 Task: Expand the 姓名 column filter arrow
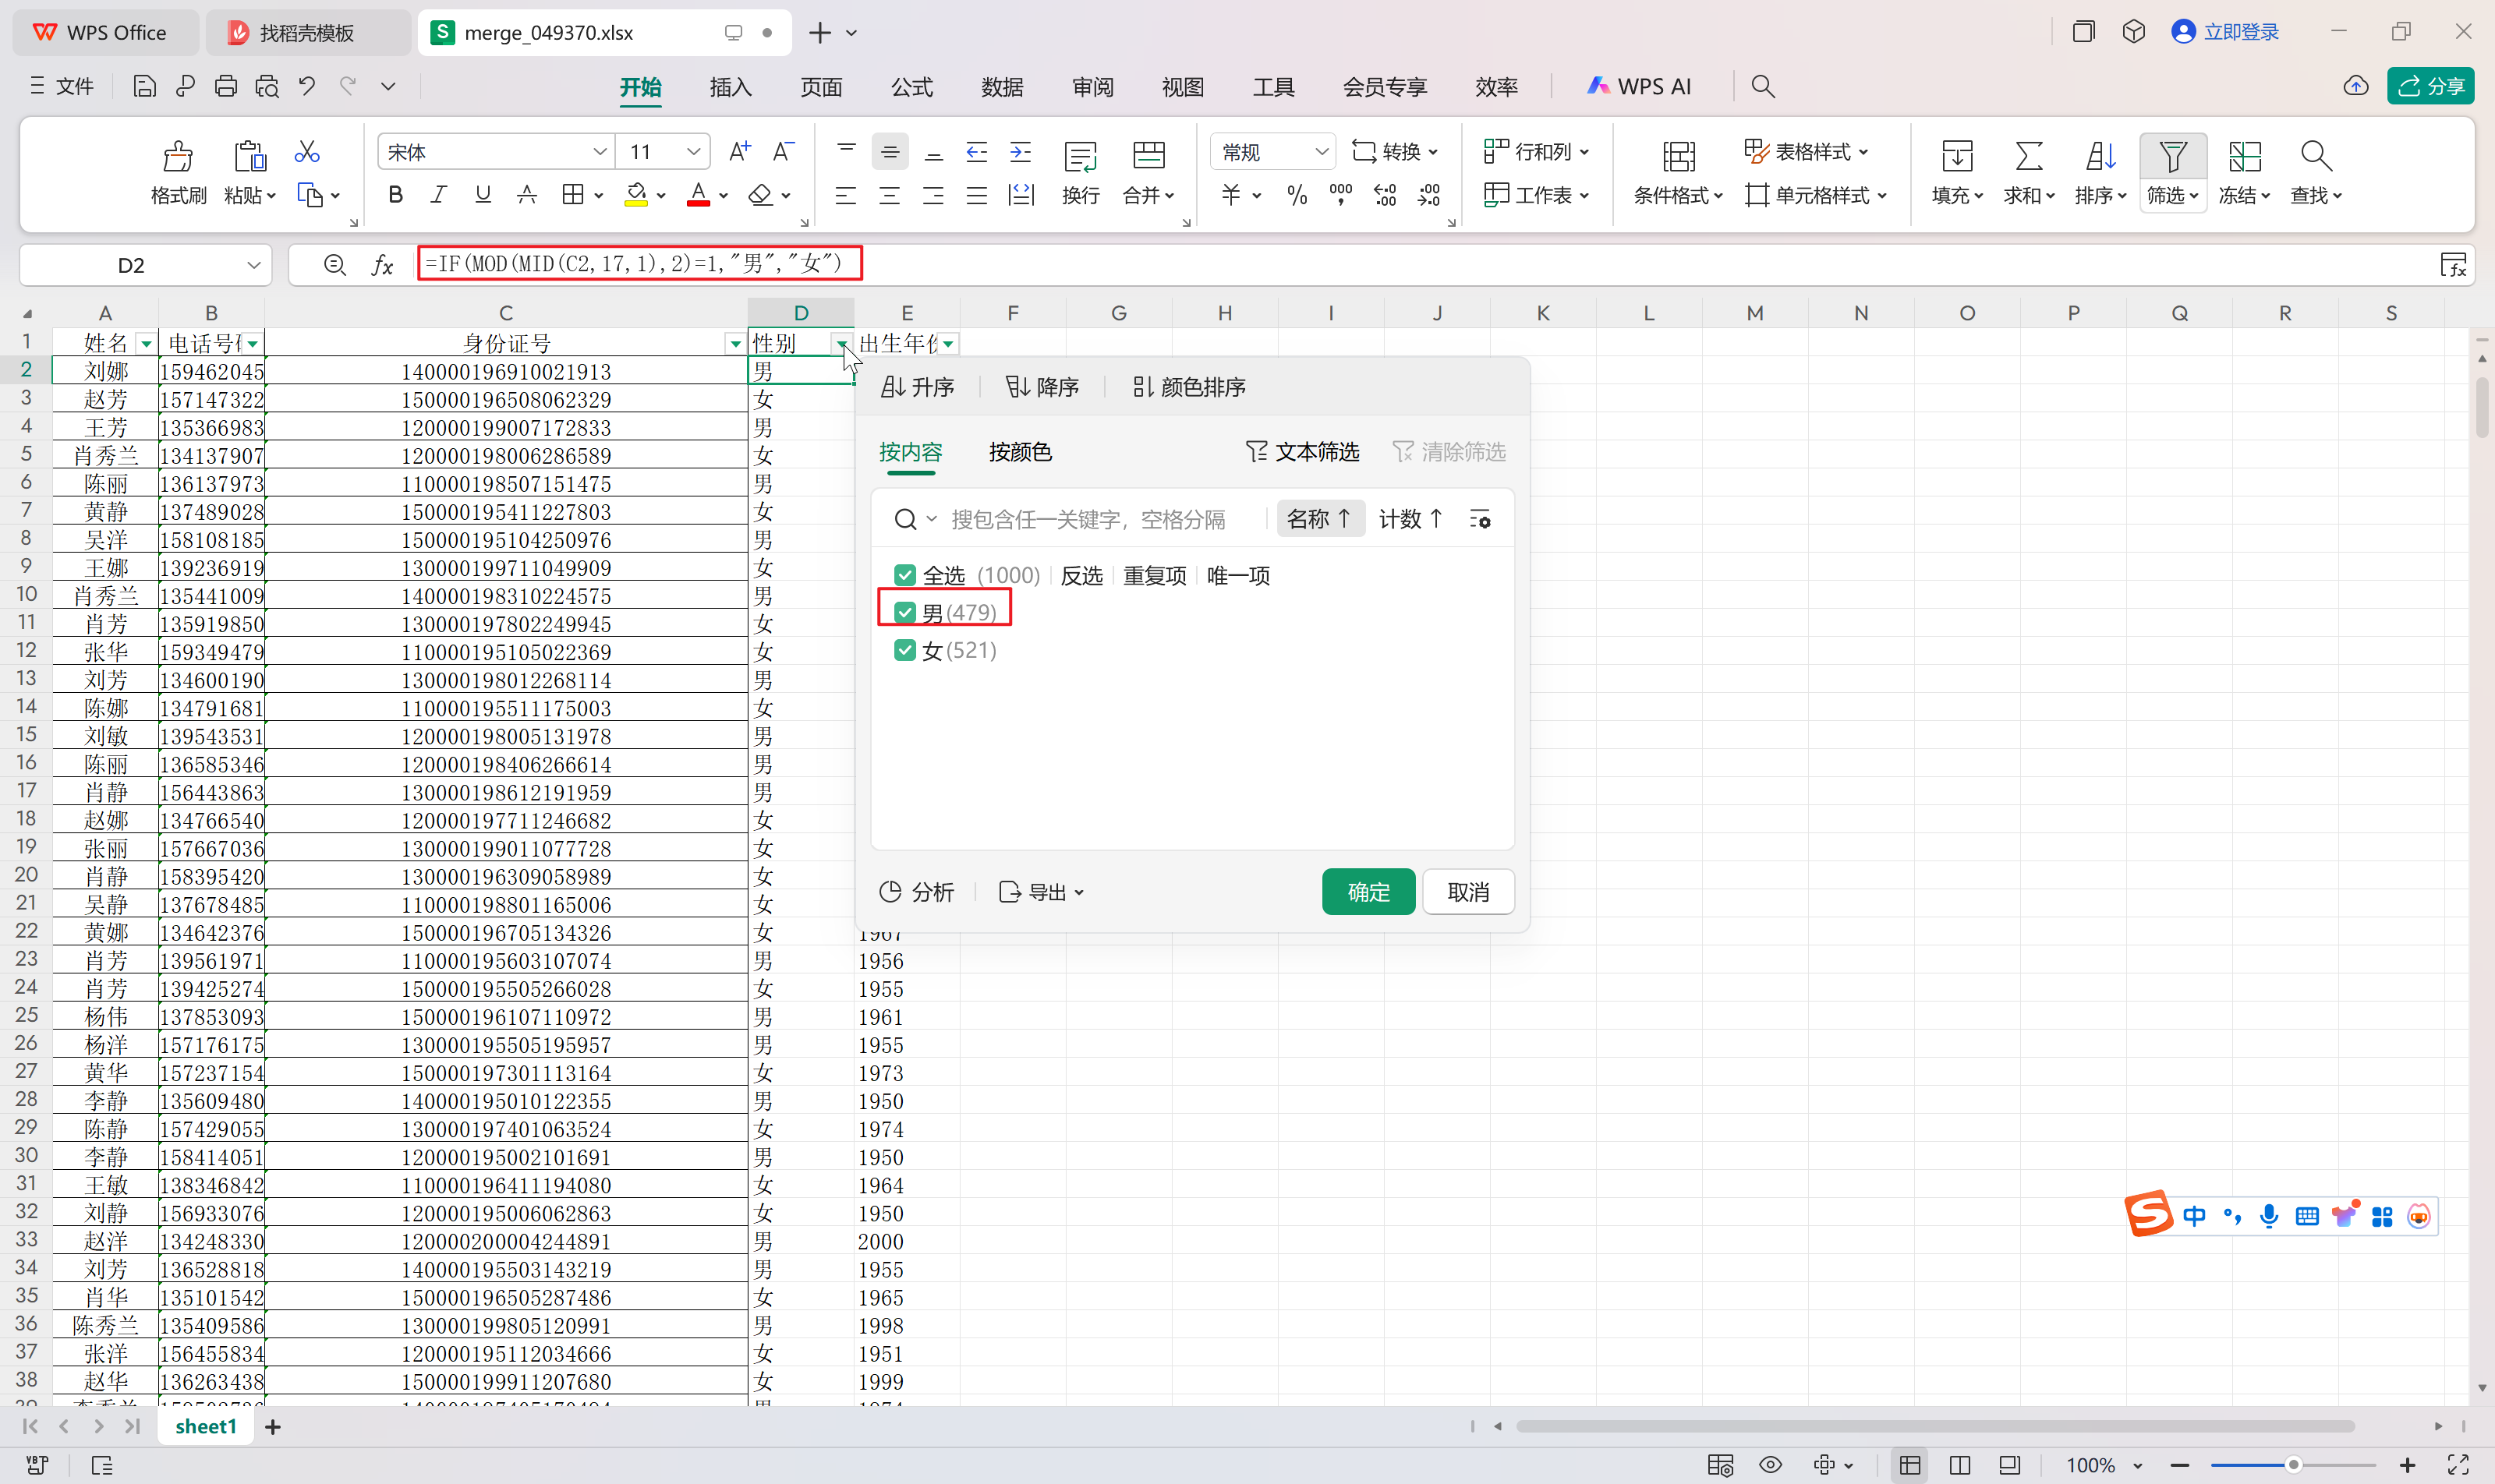point(146,344)
